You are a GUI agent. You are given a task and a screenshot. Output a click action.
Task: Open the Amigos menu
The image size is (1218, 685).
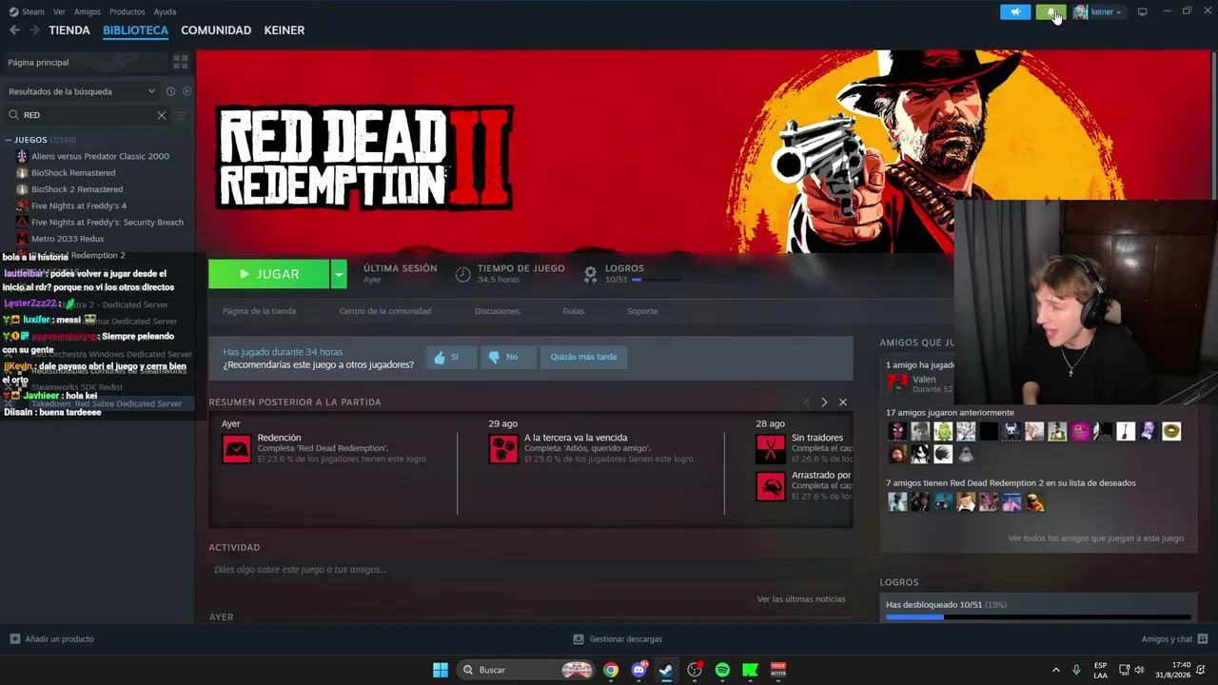[88, 11]
